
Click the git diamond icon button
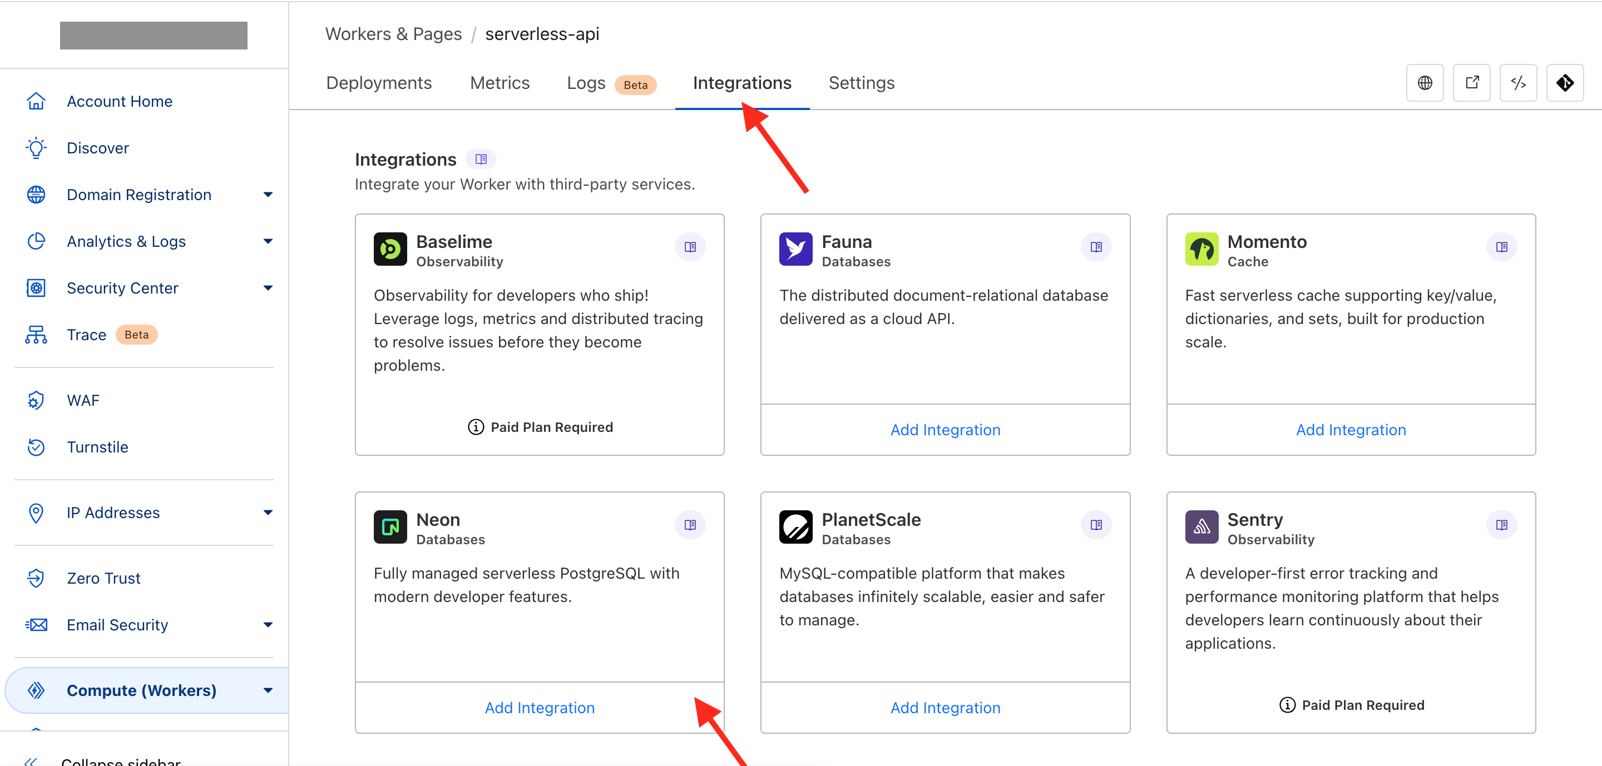tap(1565, 82)
